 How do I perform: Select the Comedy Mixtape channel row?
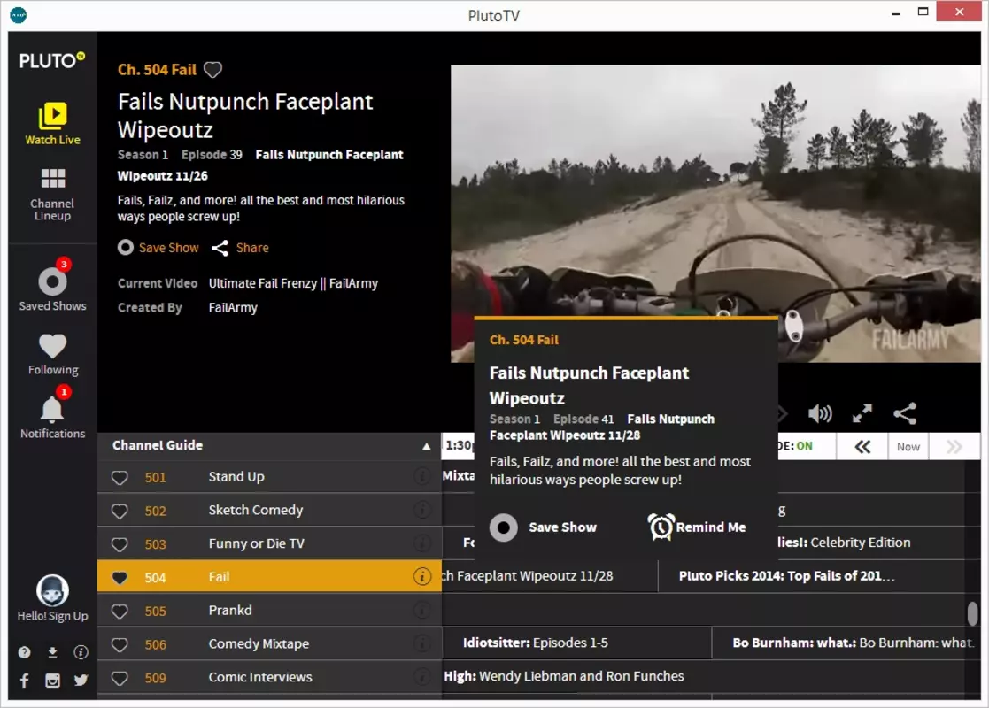click(269, 643)
